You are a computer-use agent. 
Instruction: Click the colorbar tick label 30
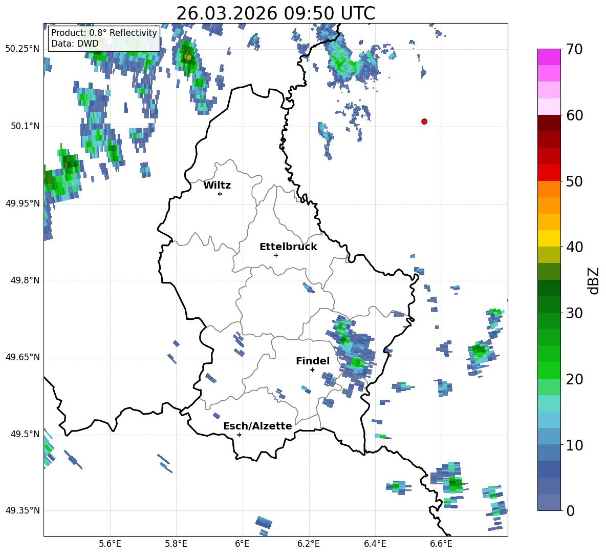click(x=574, y=313)
